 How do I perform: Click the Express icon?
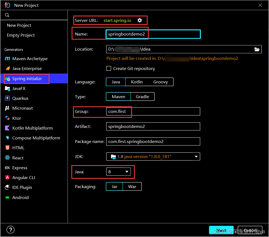point(7,168)
